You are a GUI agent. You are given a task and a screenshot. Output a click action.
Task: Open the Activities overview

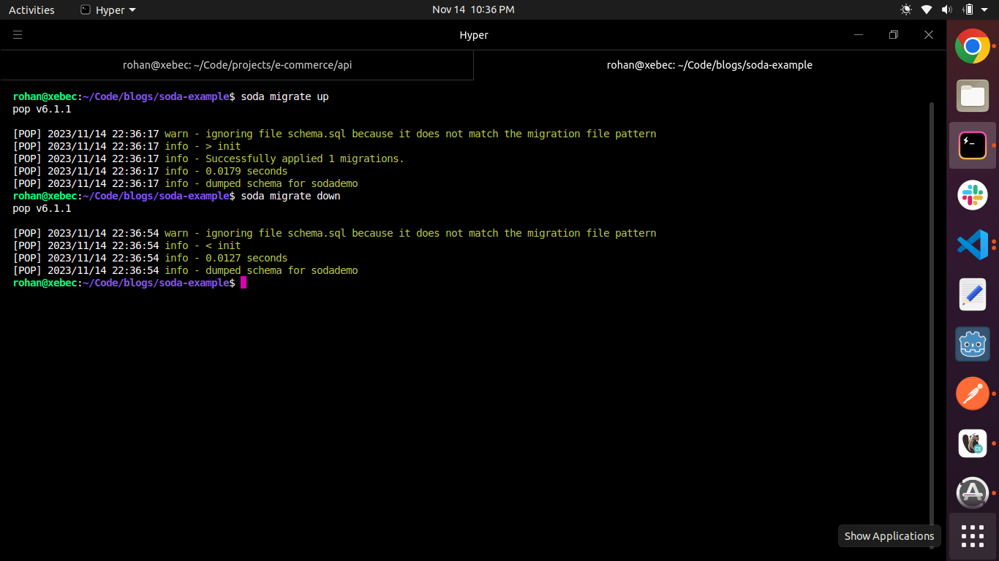click(31, 9)
